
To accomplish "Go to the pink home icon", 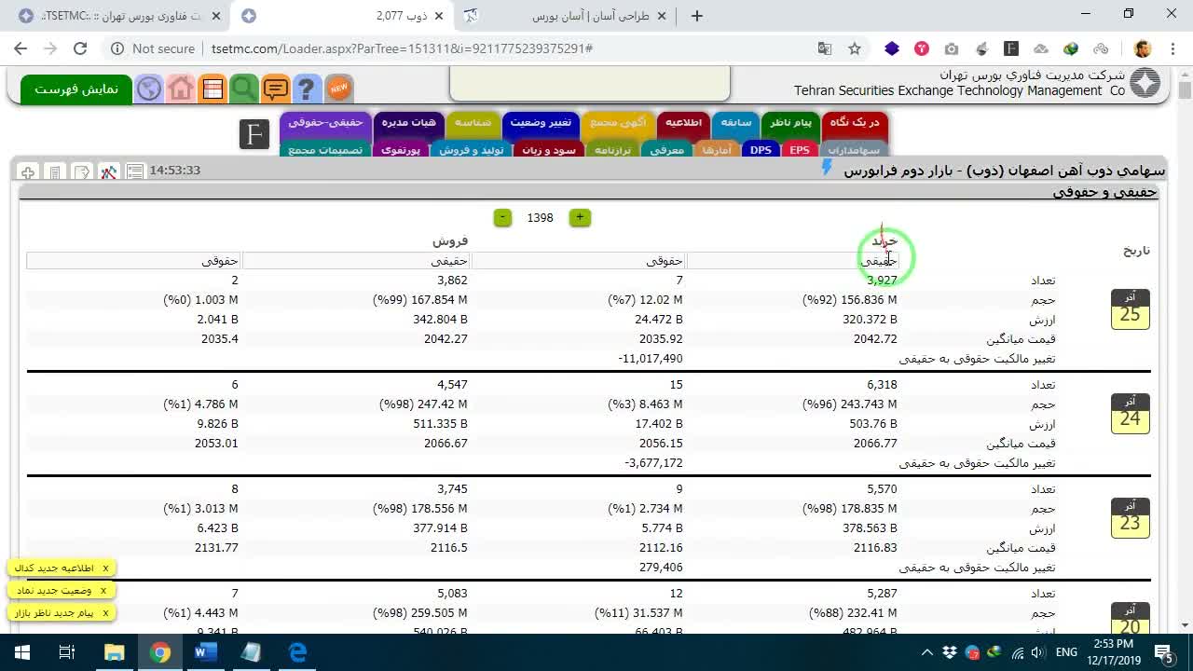I will click(181, 89).
